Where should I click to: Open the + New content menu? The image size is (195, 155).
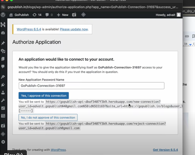tap(63, 15)
